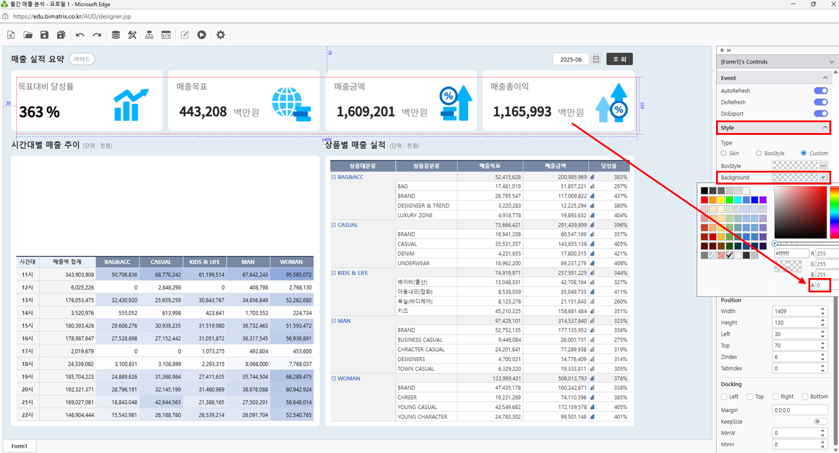Image resolution: width=839 pixels, height=453 pixels.
Task: Open the calendar date picker icon
Action: click(596, 59)
